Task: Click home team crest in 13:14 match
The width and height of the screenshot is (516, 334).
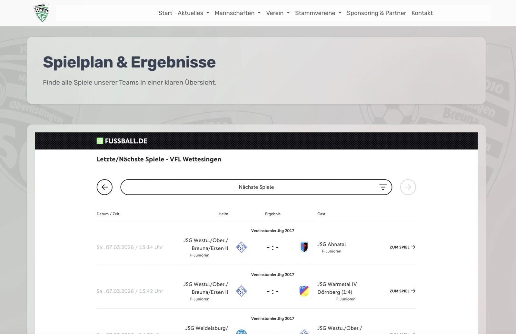Action: click(x=241, y=247)
